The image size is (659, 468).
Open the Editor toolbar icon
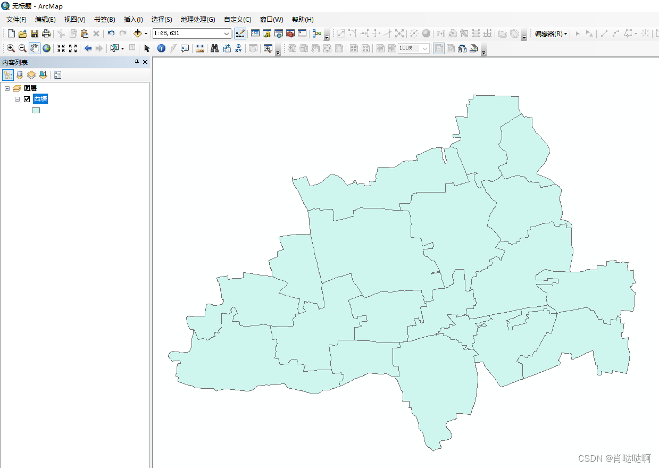(x=240, y=34)
